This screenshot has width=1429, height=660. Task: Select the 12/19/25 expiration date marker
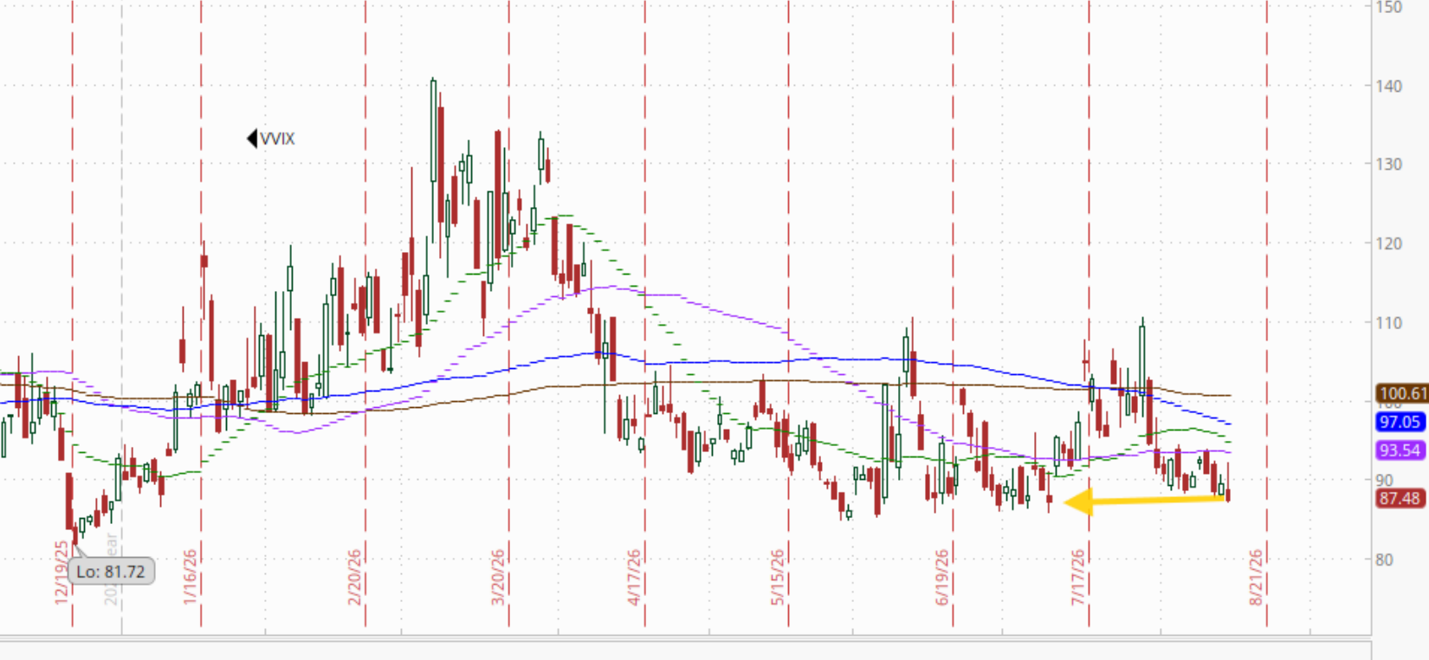[x=61, y=573]
